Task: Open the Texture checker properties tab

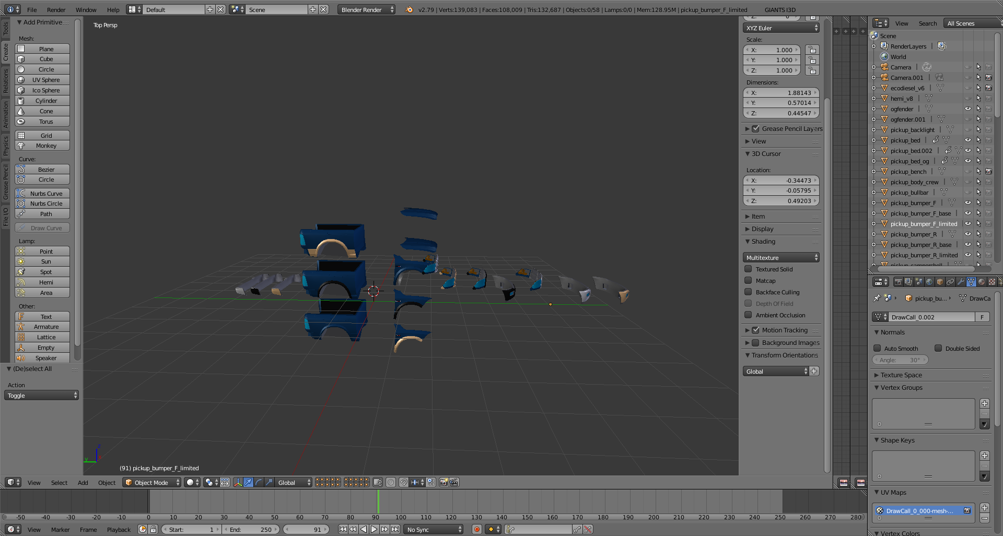Action: [x=992, y=282]
